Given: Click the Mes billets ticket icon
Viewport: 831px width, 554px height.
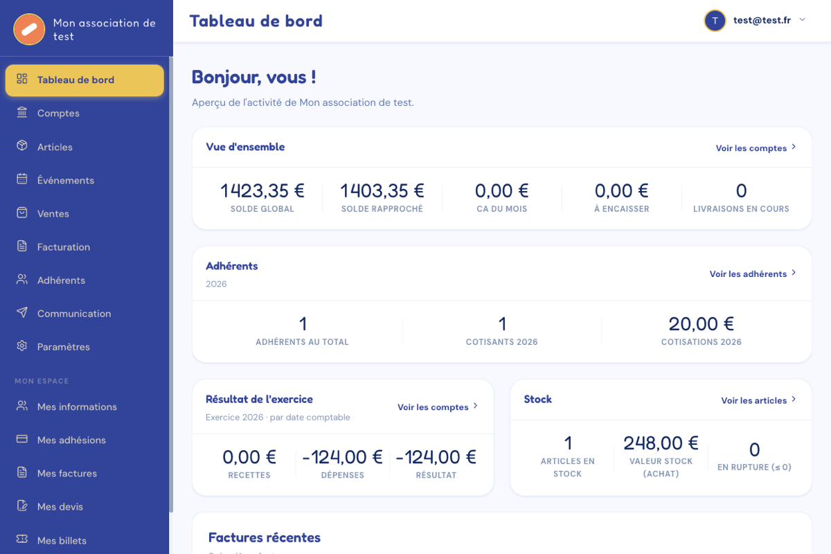Looking at the screenshot, I should pos(22,539).
